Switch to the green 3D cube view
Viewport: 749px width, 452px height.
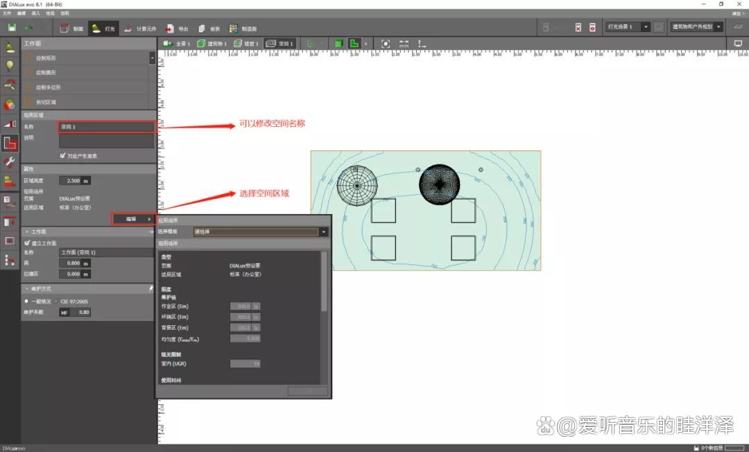(338, 44)
